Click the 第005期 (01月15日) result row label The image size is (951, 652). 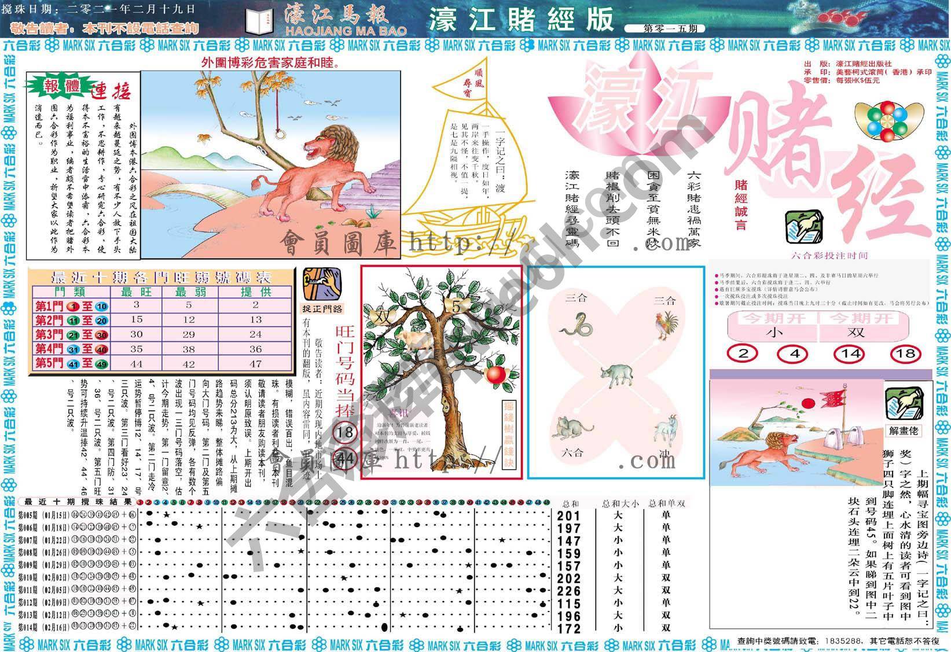click(x=43, y=514)
